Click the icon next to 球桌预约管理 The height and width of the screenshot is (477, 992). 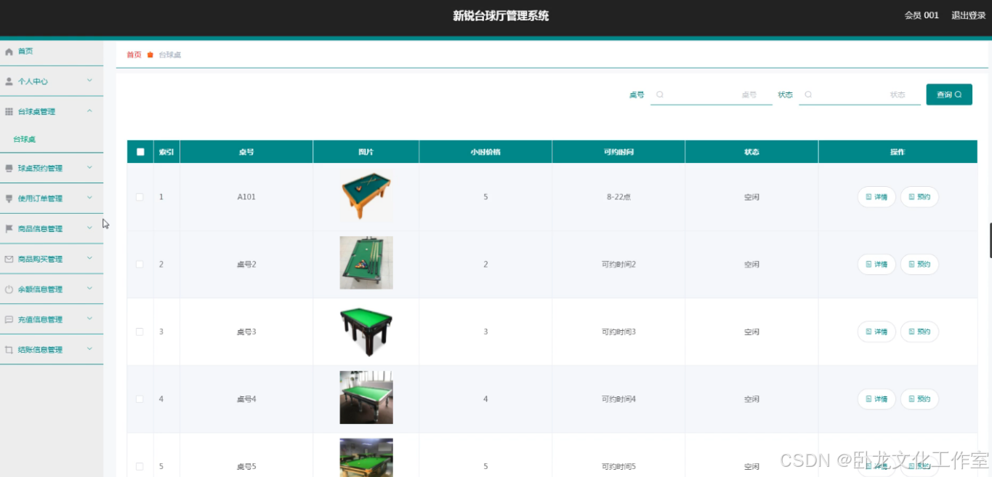[x=9, y=168]
